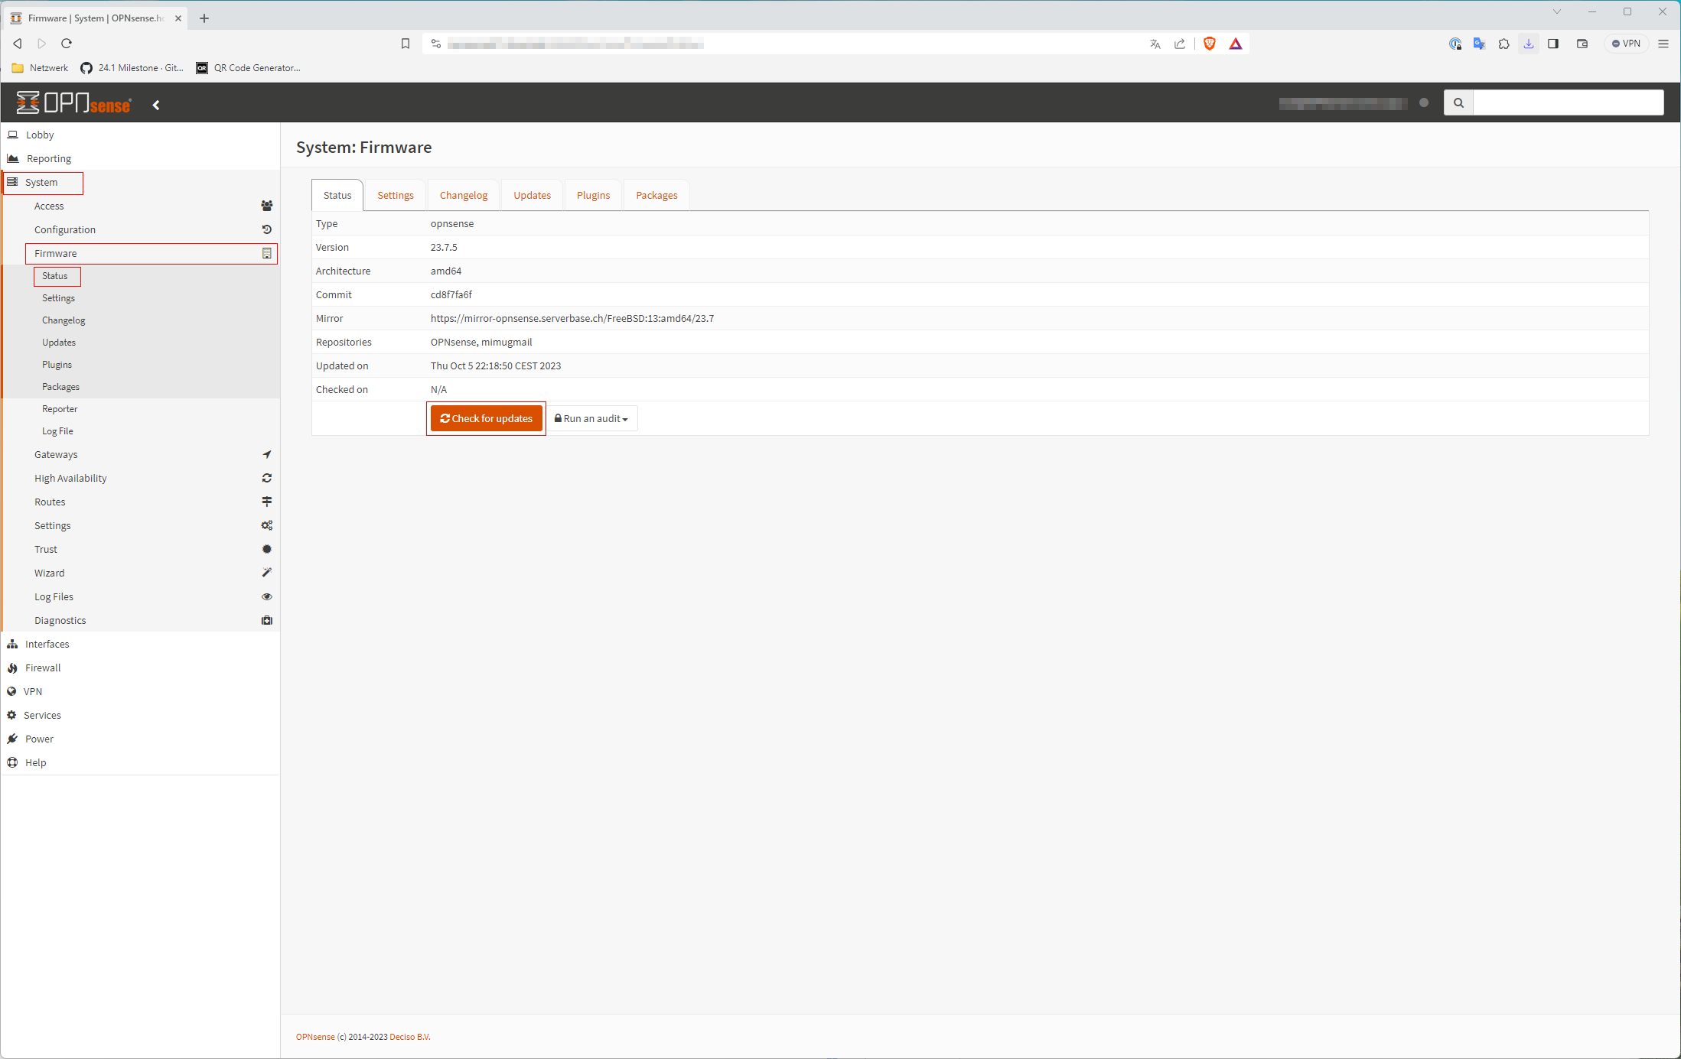Image resolution: width=1681 pixels, height=1059 pixels.
Task: Click Brave Shields lion icon
Action: point(1210,44)
